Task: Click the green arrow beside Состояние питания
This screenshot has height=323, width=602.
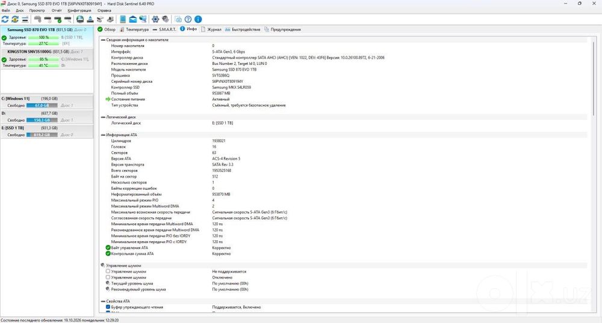Action: (108, 99)
